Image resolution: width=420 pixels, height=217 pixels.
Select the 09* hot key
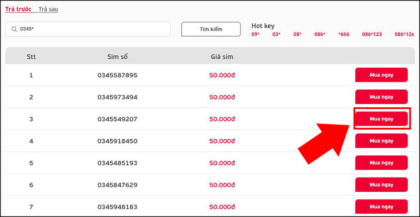click(256, 34)
